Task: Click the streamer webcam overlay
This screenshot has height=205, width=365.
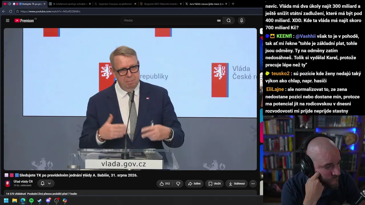Action: 314,160
